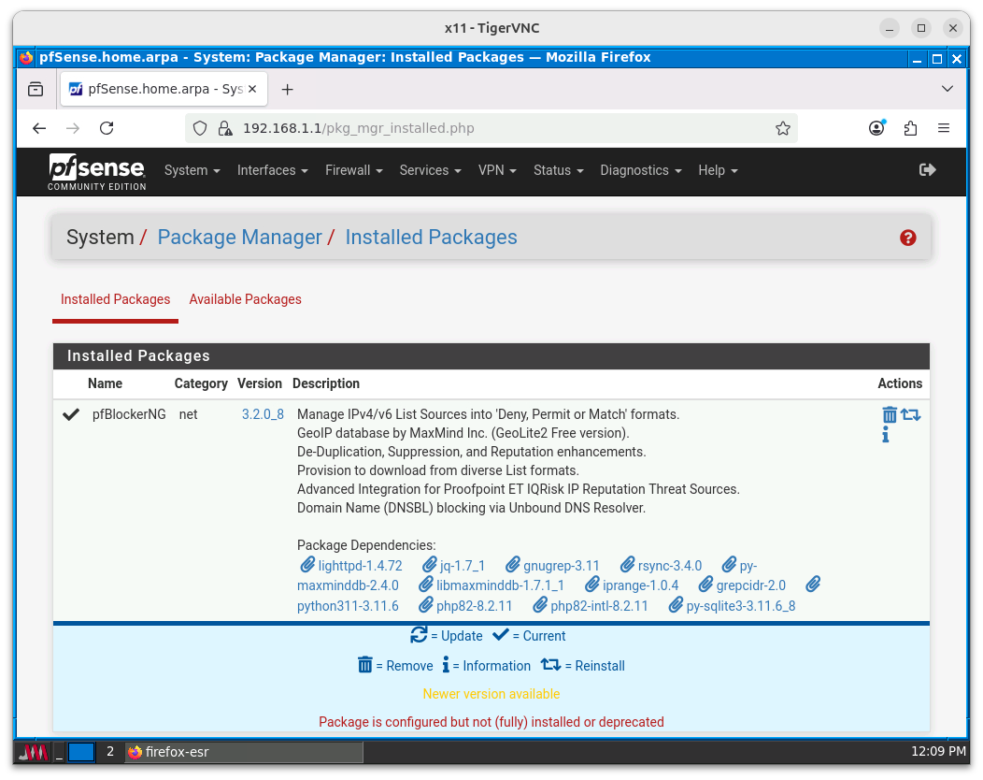983x780 pixels.
Task: Open the gnugrep-3.11 dependency link
Action: click(x=553, y=566)
